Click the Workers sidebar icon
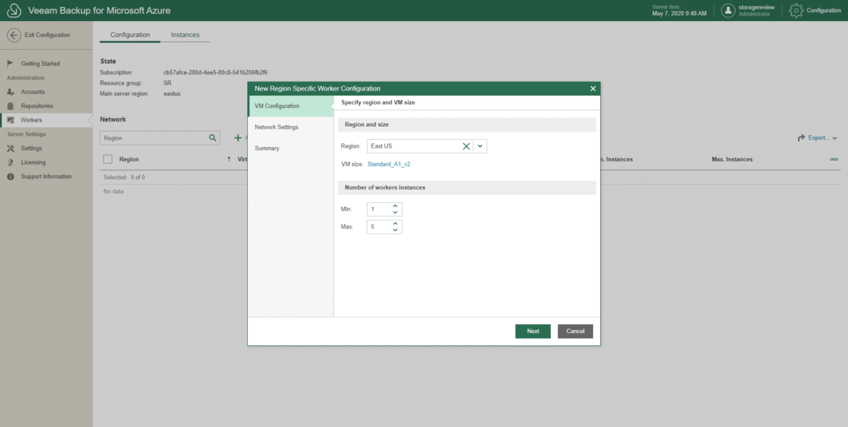Screen dimensions: 848x427 point(10,120)
